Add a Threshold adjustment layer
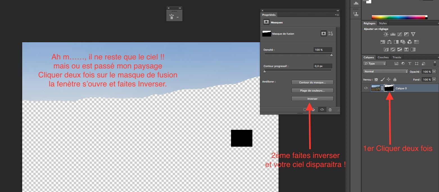The width and height of the screenshot is (439, 192). pos(399,49)
